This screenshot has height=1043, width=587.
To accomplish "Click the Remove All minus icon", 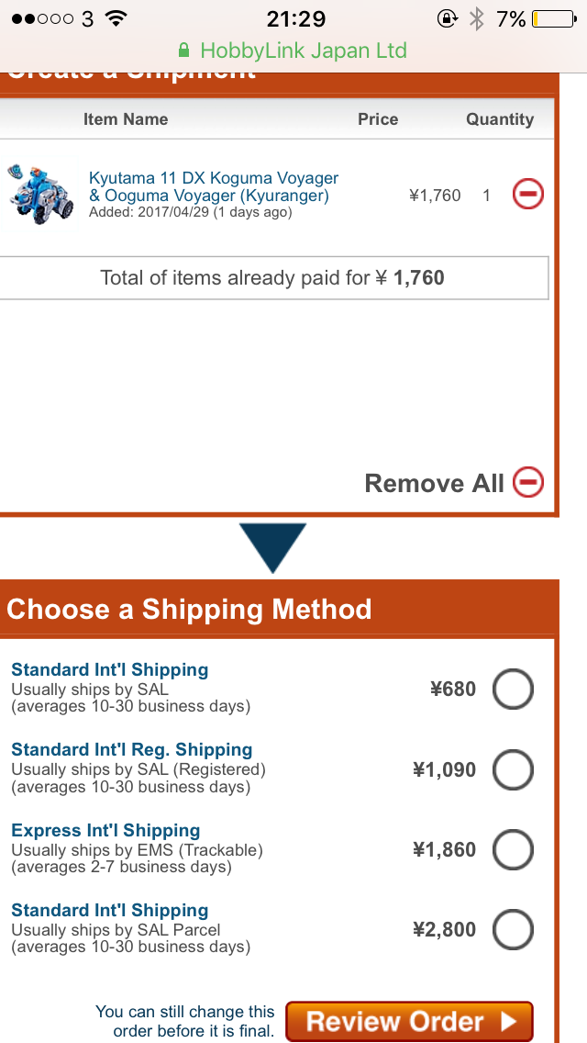I will 527,482.
